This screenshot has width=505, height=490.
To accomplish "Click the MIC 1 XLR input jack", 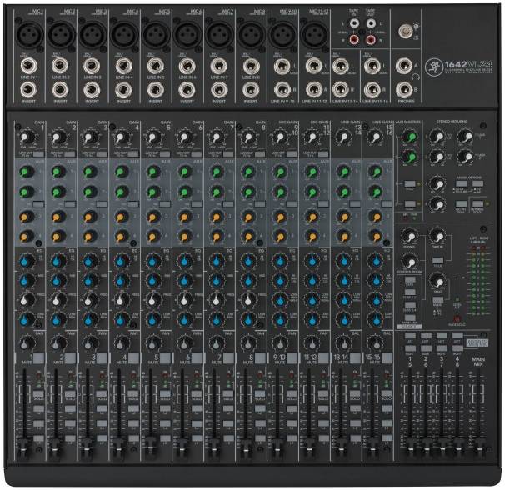I will tap(29, 34).
